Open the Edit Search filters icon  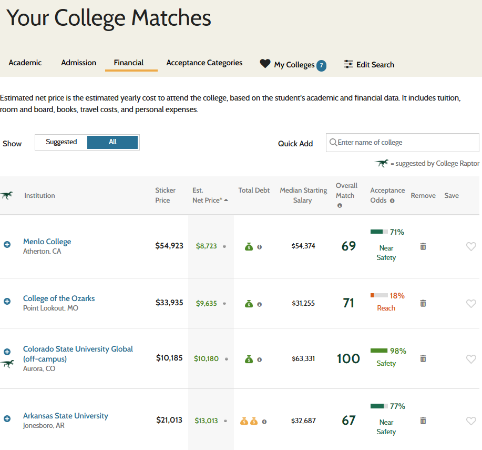348,64
